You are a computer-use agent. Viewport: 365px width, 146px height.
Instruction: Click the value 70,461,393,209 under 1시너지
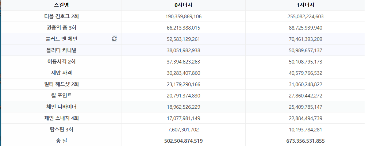306,39
